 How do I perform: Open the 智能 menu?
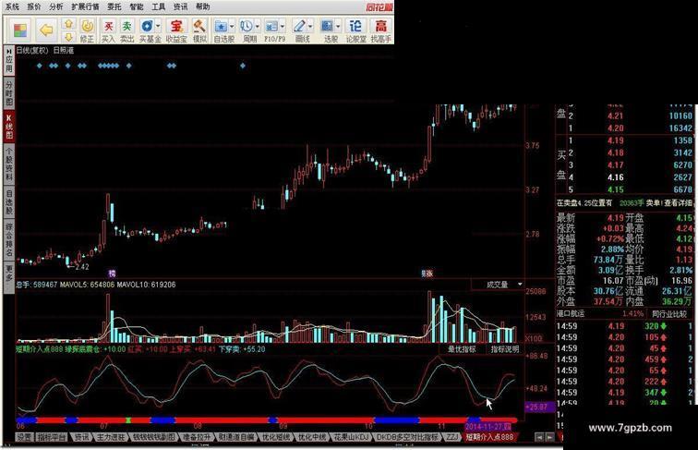pos(137,6)
